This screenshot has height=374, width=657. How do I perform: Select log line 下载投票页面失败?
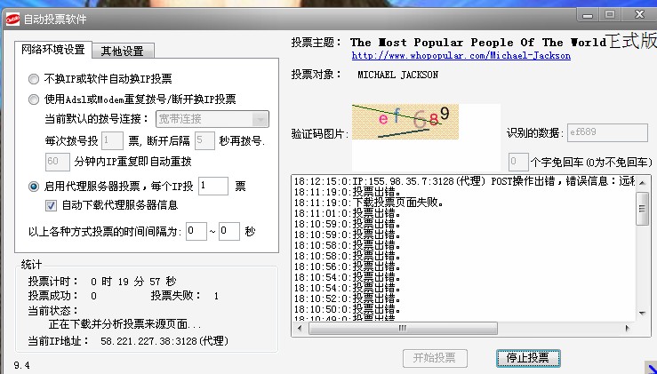[369, 203]
